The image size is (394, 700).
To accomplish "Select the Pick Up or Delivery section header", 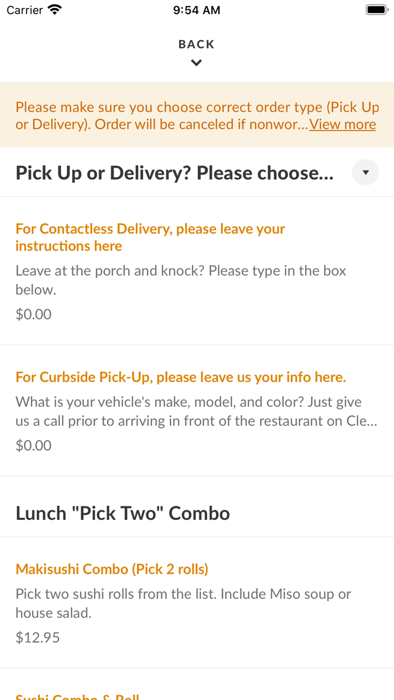I will (x=174, y=173).
